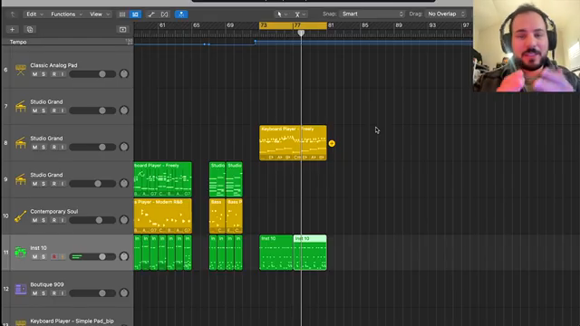Click the duplicate track button
The height and width of the screenshot is (326, 580).
[30, 30]
